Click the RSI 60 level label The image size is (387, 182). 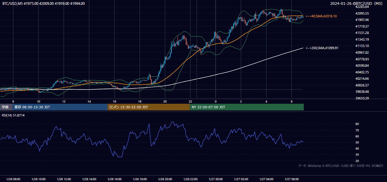pos(357,136)
